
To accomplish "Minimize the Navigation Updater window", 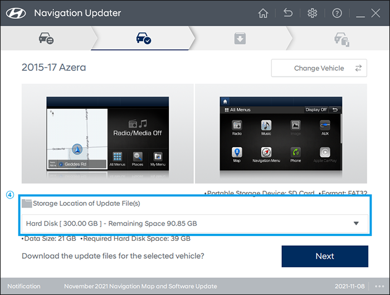I will pyautogui.click(x=360, y=16).
